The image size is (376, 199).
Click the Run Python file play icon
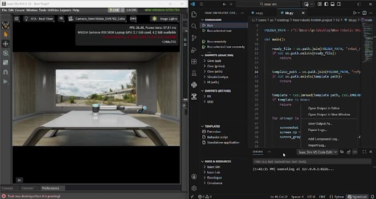pyautogui.click(x=354, y=13)
